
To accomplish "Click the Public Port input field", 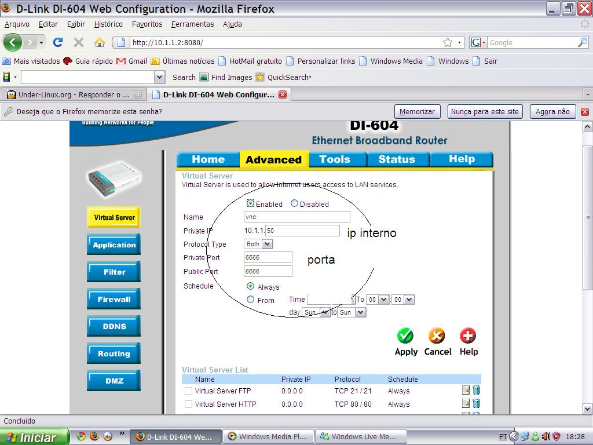I will pyautogui.click(x=268, y=271).
